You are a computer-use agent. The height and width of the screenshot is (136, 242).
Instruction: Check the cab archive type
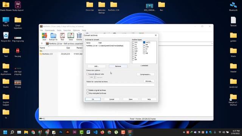pyautogui.click(x=133, y=51)
